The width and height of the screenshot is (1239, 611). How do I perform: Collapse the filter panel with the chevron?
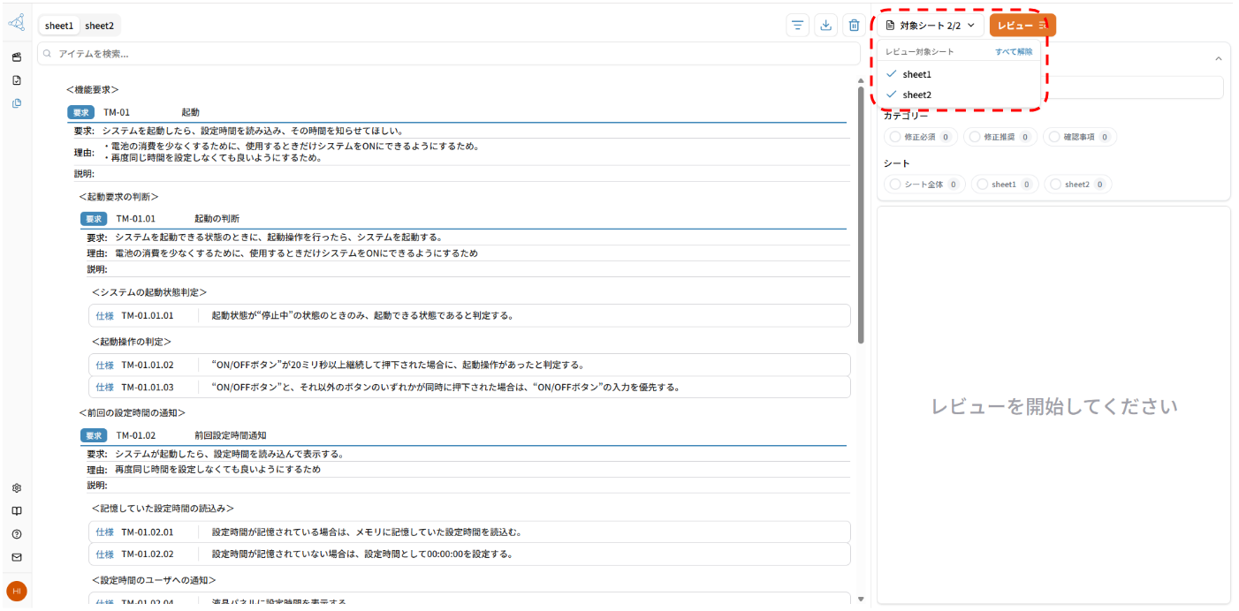click(x=1218, y=57)
